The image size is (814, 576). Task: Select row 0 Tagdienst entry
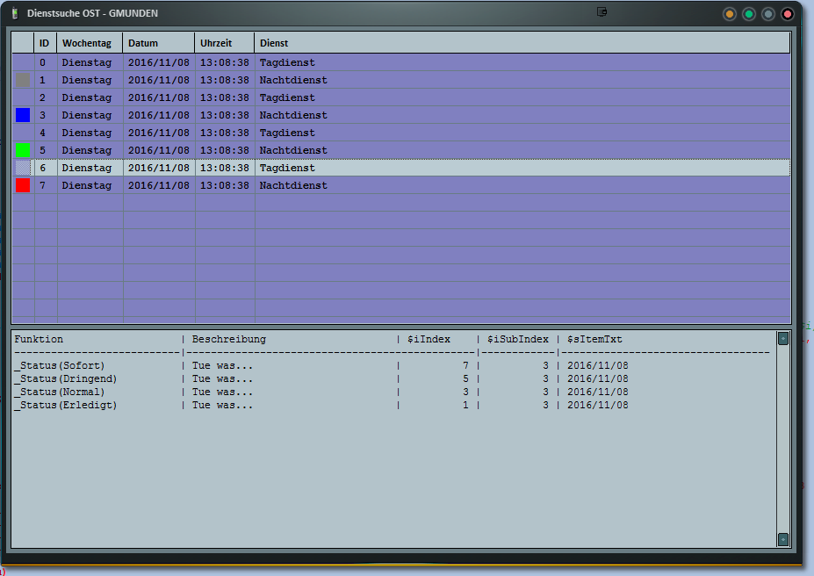287,62
